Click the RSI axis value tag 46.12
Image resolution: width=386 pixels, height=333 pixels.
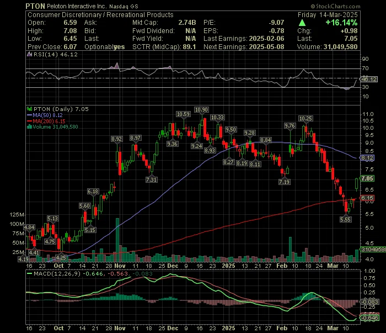pos(368,79)
